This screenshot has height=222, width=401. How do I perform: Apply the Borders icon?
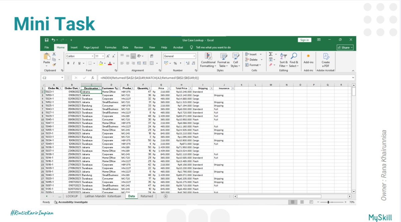(90, 63)
